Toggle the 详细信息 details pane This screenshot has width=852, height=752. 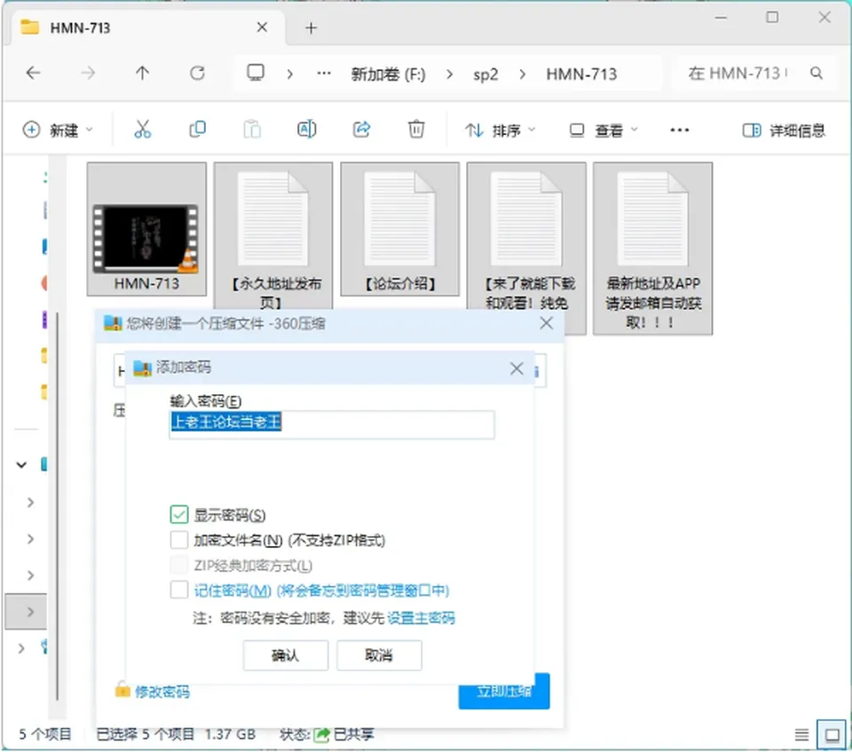[783, 130]
